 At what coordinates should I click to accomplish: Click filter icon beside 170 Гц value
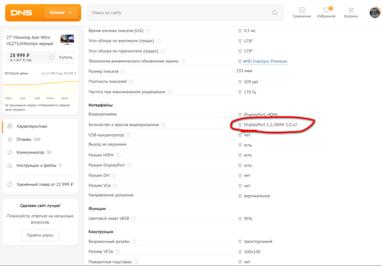point(240,92)
